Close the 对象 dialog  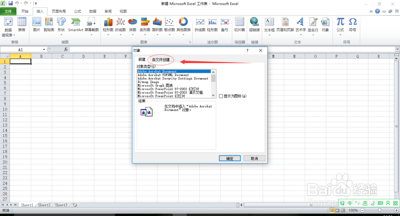click(260, 50)
